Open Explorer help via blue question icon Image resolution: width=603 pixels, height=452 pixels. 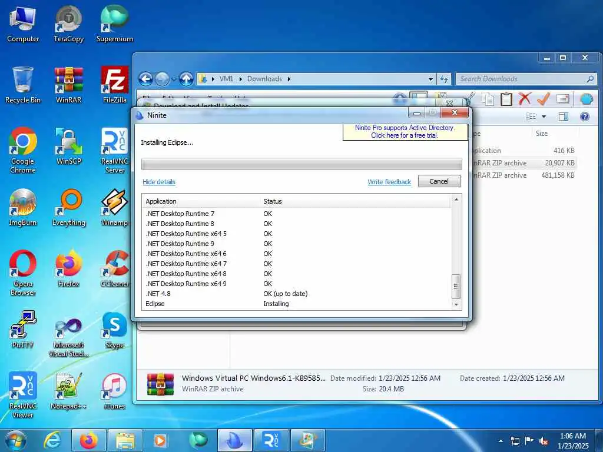585,117
